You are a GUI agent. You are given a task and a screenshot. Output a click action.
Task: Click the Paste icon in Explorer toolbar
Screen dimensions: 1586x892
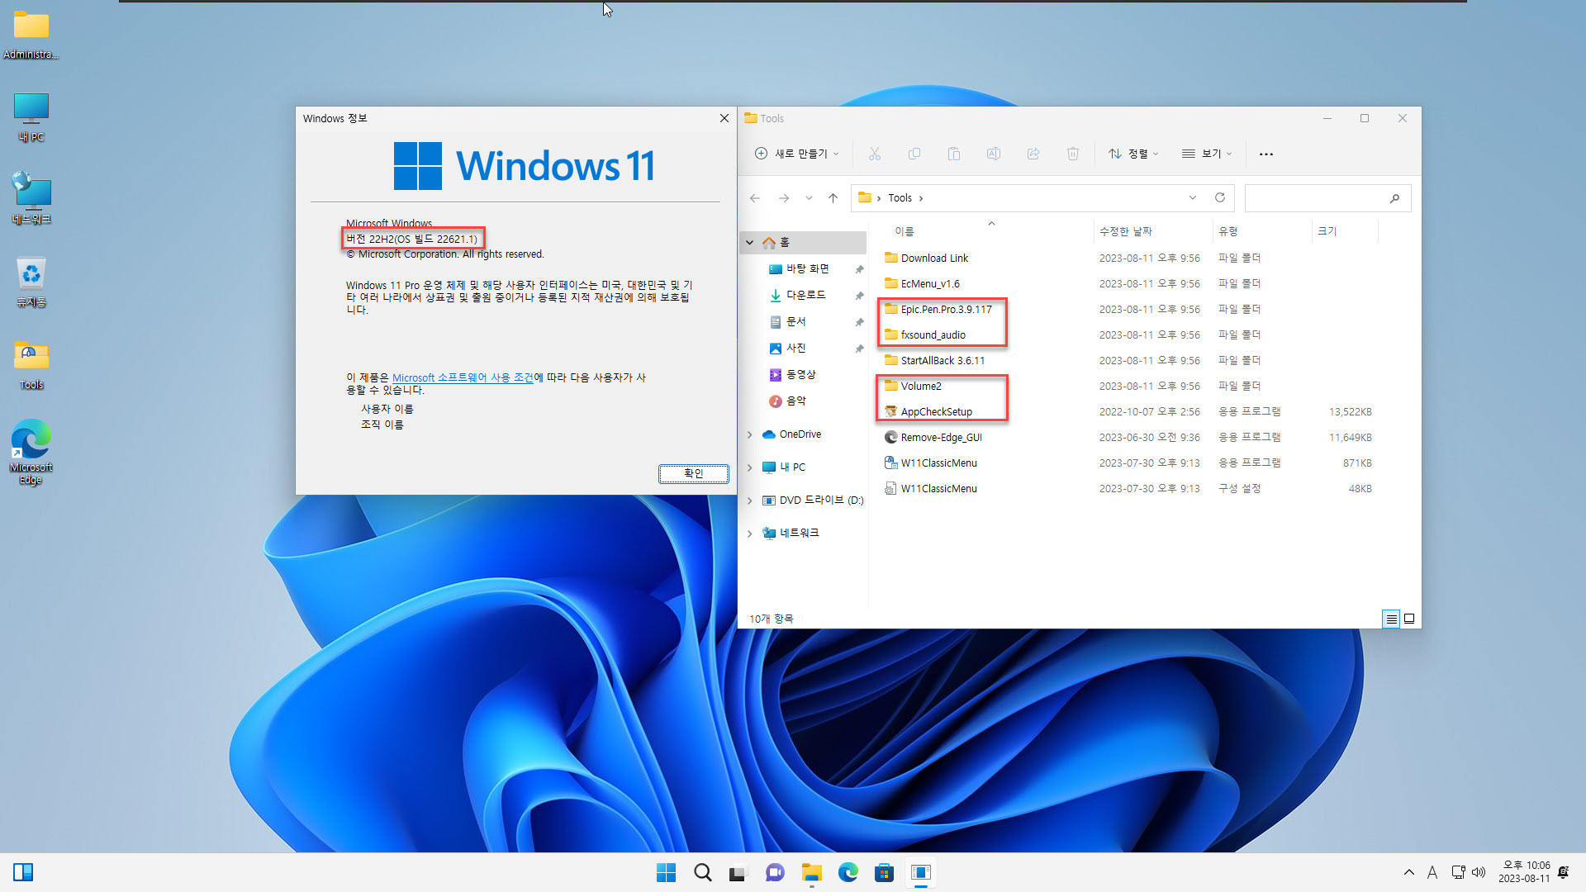click(x=954, y=154)
